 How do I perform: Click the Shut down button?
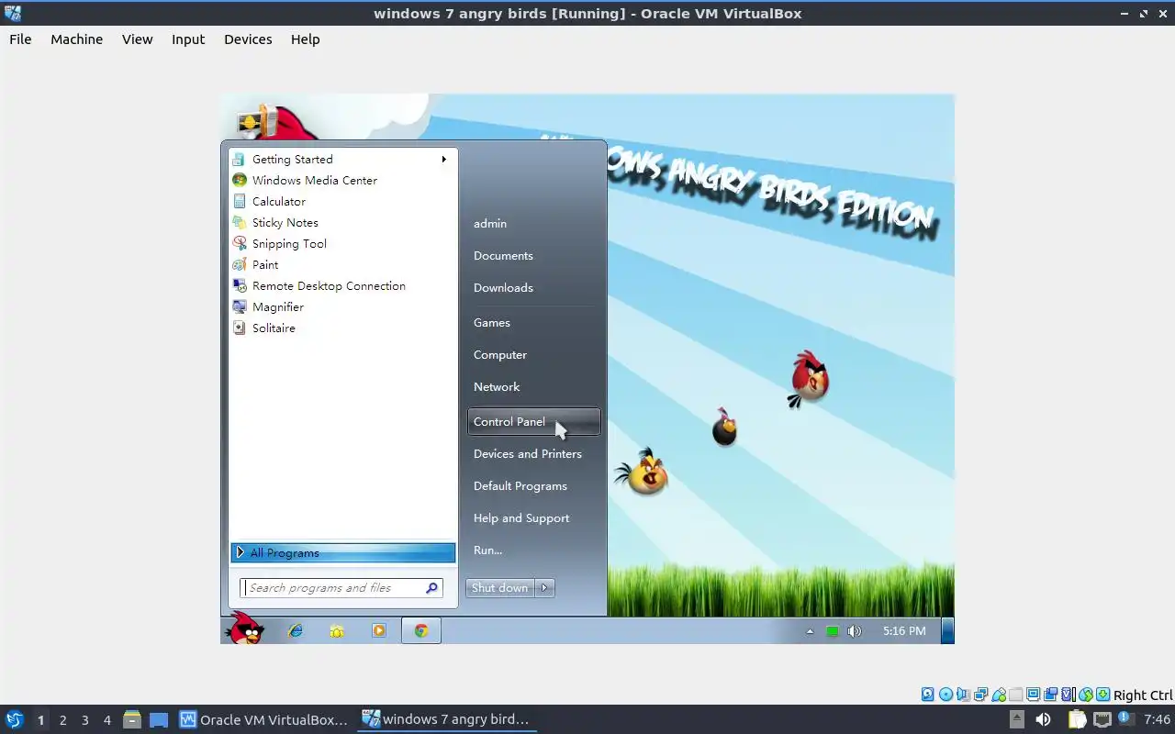[500, 588]
